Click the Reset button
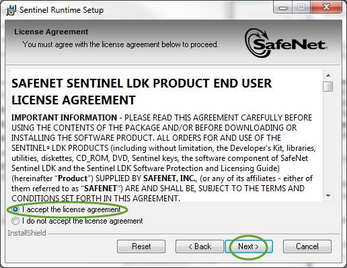Viewport: 347px width, 268px height. coord(141,246)
